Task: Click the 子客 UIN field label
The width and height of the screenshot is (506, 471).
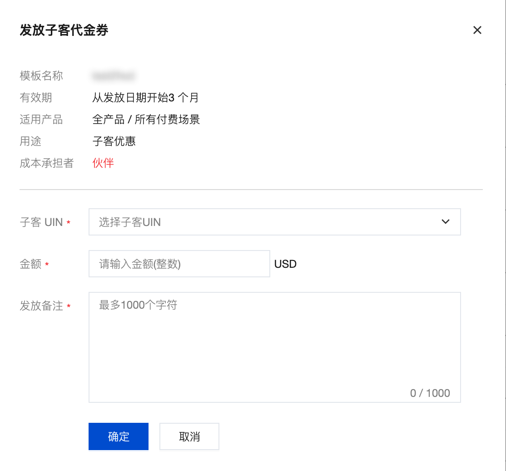Action: 41,222
